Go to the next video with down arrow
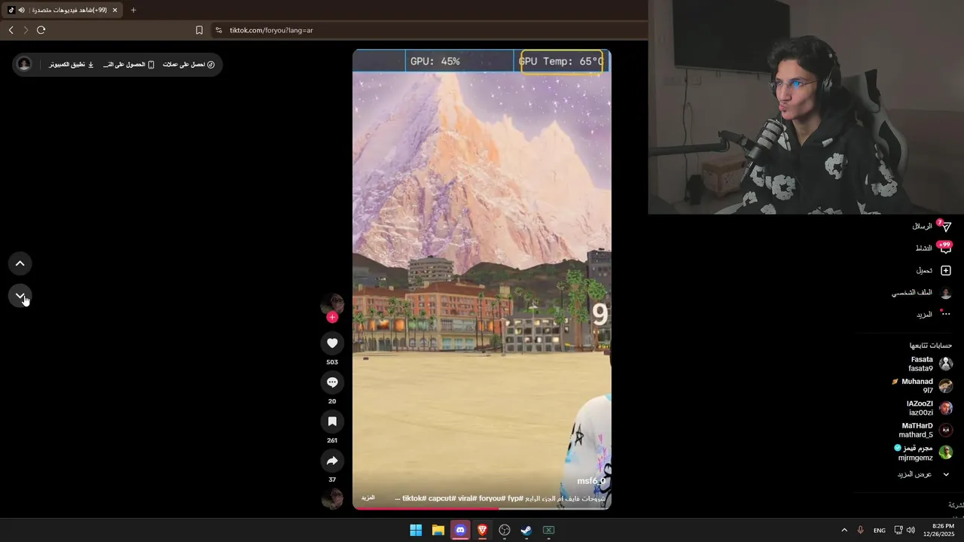This screenshot has width=964, height=542. point(20,296)
